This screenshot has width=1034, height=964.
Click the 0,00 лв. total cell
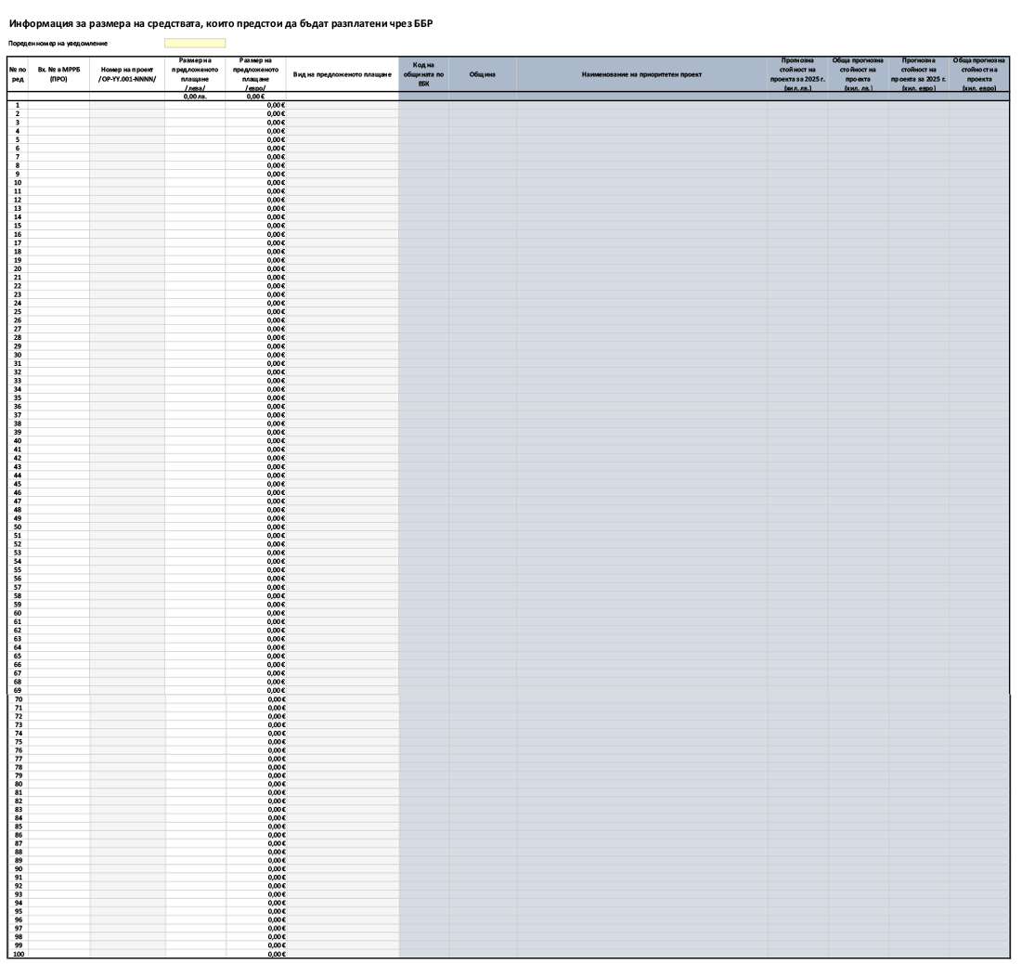(x=194, y=97)
